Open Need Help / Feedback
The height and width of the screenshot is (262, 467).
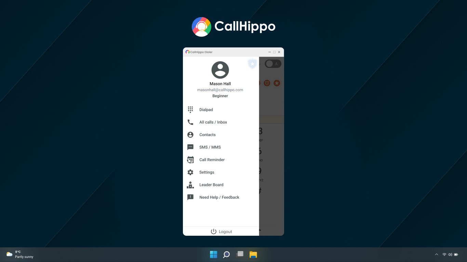tap(219, 197)
